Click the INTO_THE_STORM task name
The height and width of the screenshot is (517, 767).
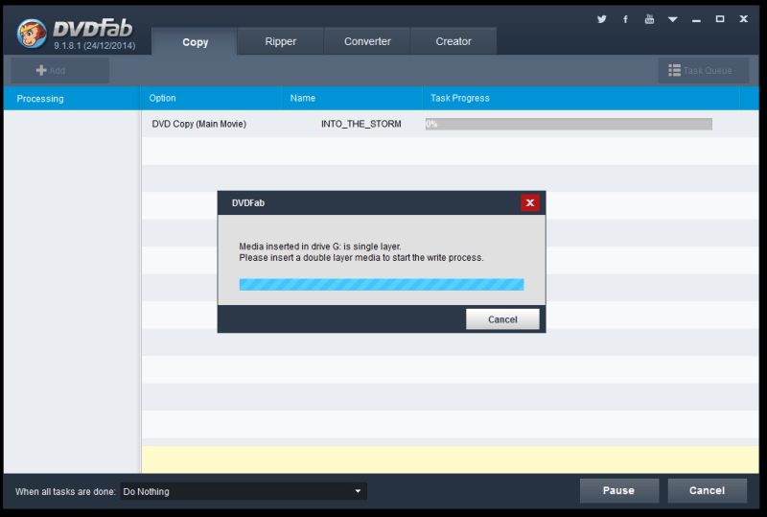click(x=361, y=124)
